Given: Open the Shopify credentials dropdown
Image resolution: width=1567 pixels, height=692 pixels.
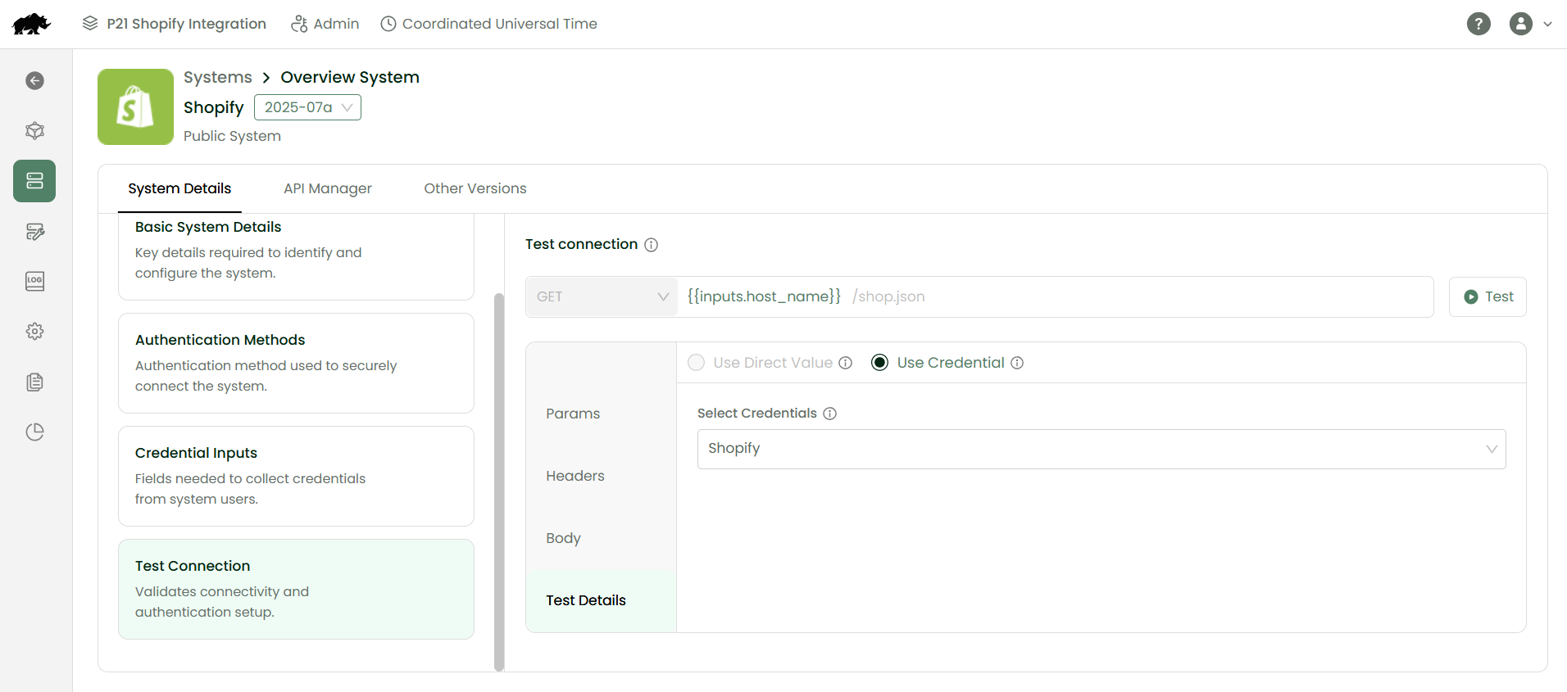Looking at the screenshot, I should 1101,449.
